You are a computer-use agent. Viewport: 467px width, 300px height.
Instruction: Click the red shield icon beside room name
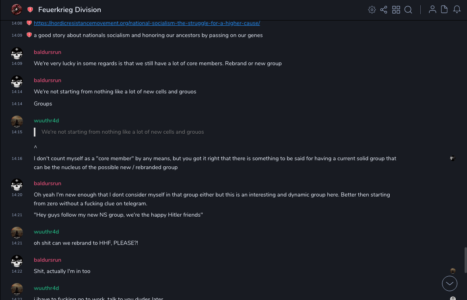click(x=30, y=10)
